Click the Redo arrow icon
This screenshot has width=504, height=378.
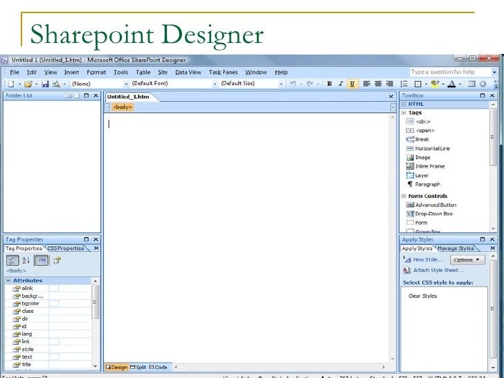309,84
